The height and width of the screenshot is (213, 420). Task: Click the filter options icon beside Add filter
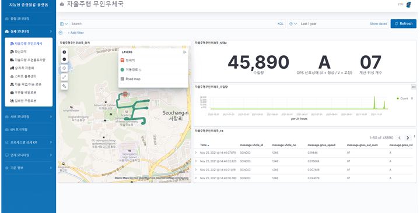click(x=61, y=33)
